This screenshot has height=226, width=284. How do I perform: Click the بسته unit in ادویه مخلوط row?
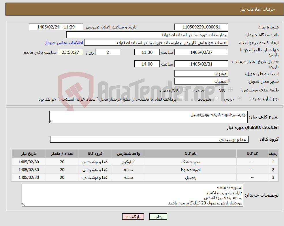pyautogui.click(x=128, y=170)
